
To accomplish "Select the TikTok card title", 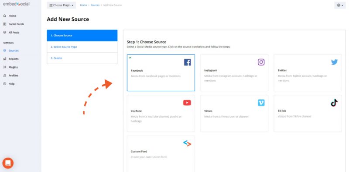I will [282, 111].
